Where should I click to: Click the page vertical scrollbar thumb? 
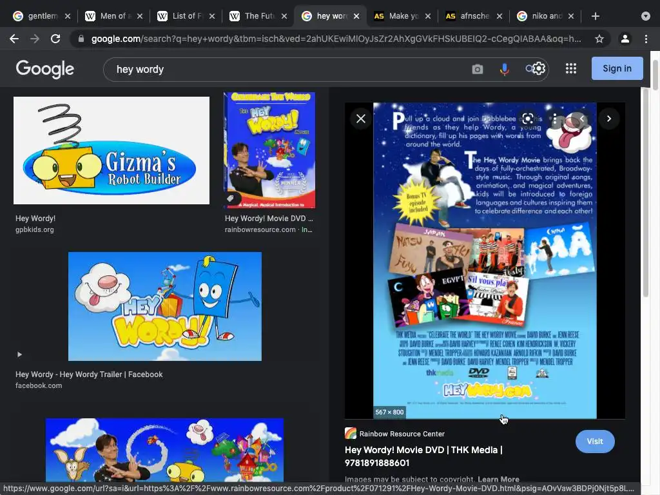click(x=655, y=75)
